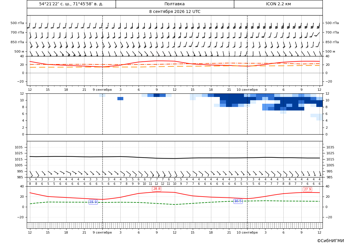344x243 pixels.
Task: Click the 9 сентября bottom axis marker
Action: point(102,232)
